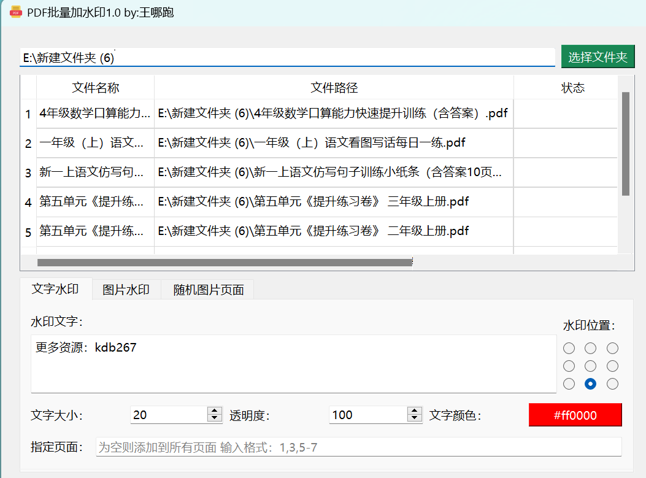The width and height of the screenshot is (646, 478).
Task: Click the 状态 column header
Action: click(572, 87)
